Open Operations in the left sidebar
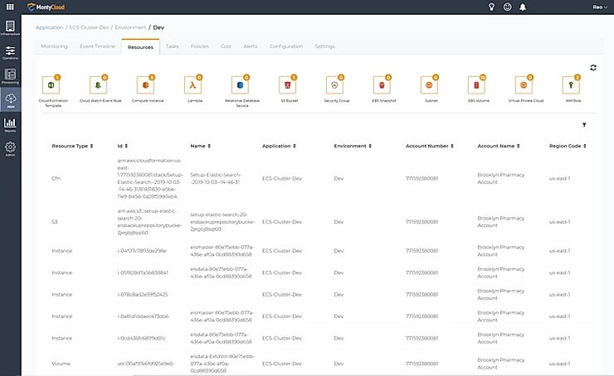614x376 pixels. pos(11,54)
